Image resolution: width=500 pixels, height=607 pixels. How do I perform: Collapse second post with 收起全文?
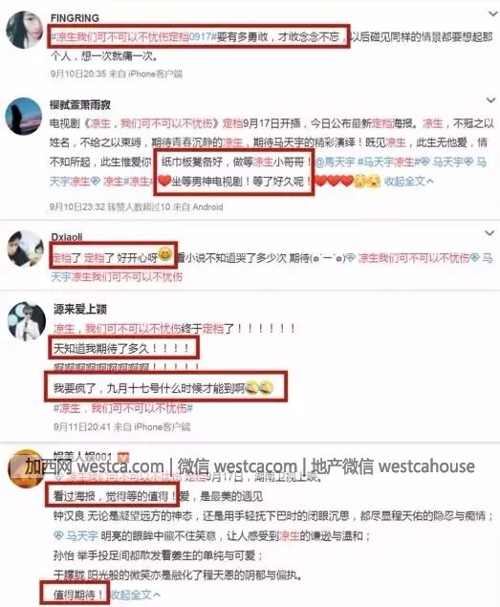click(408, 181)
